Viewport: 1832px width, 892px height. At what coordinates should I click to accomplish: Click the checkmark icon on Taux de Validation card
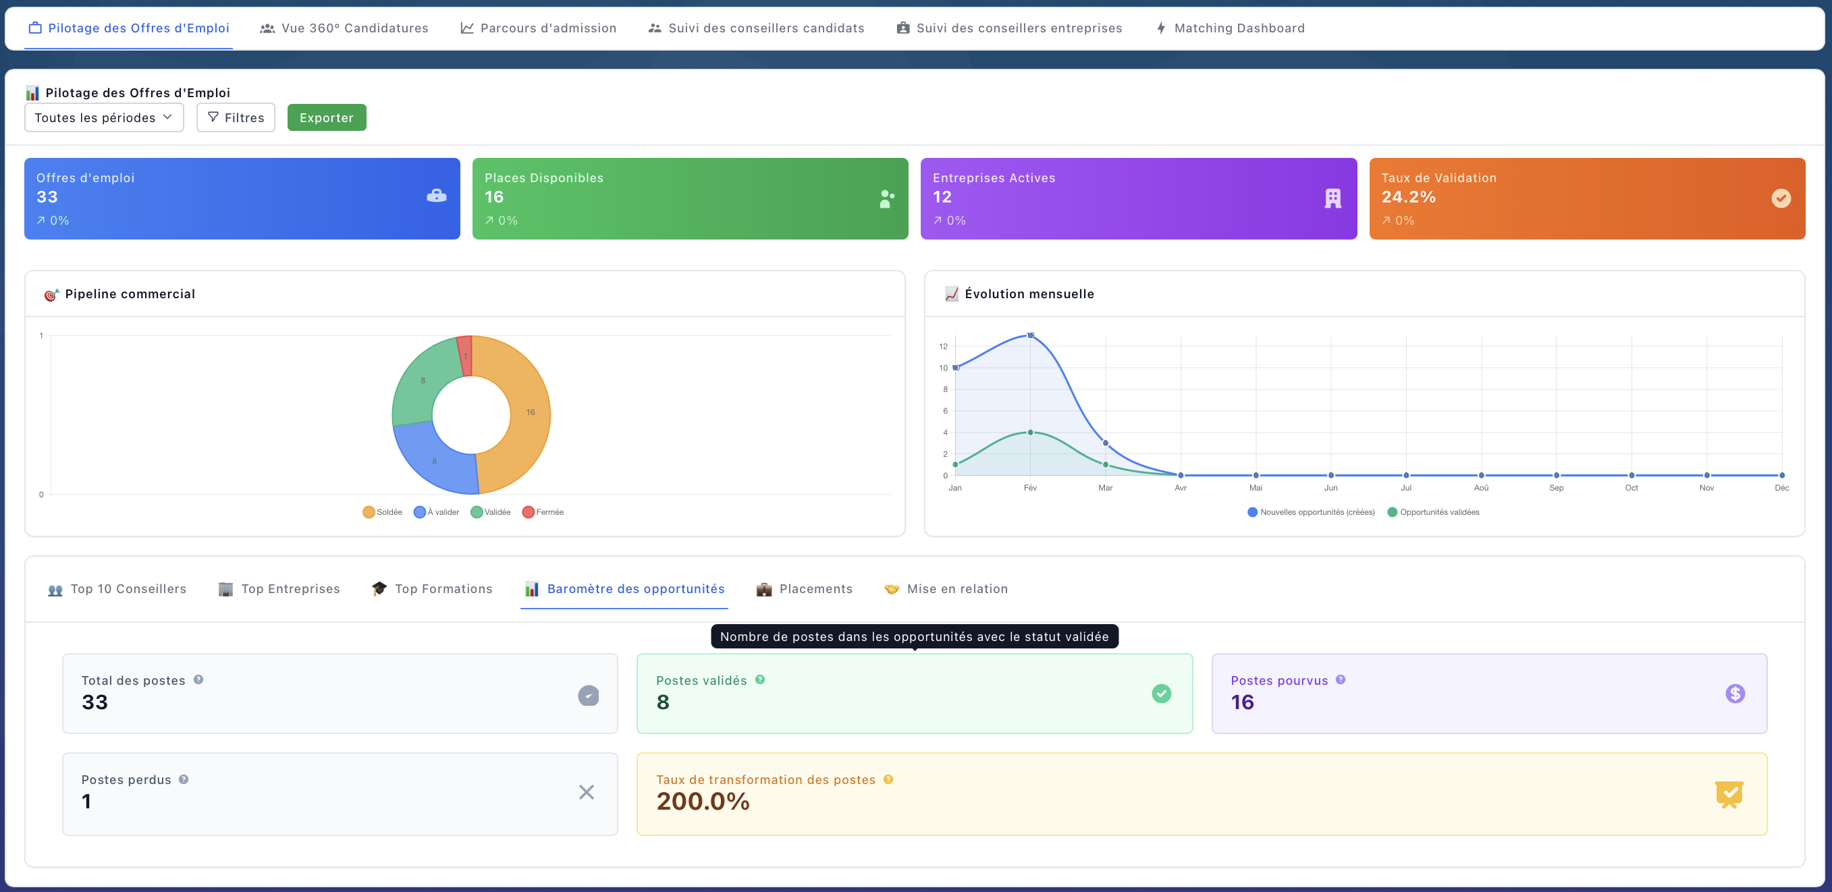pyautogui.click(x=1781, y=198)
